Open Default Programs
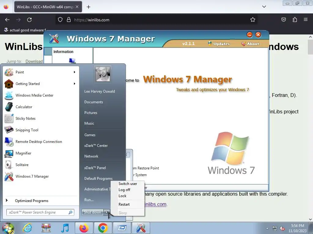313x234 pixels. tap(98, 179)
